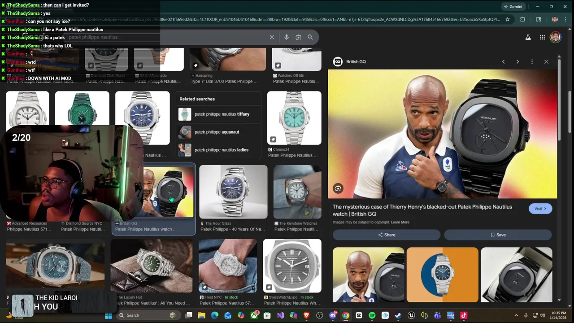This screenshot has height=323, width=574.
Task: Share the Thierry Henry image
Action: [x=387, y=235]
